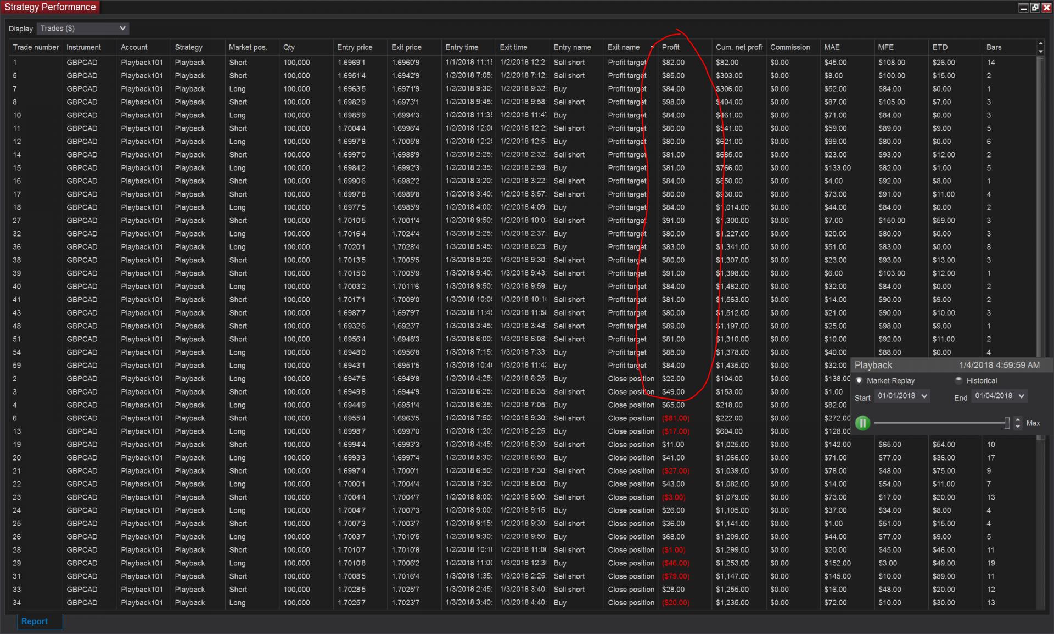Switch to the Report tab
Viewport: 1054px width, 634px height.
(x=35, y=621)
